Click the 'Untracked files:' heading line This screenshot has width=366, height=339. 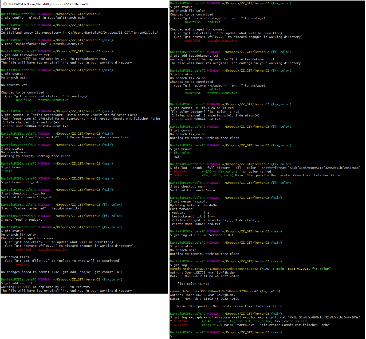(16, 257)
